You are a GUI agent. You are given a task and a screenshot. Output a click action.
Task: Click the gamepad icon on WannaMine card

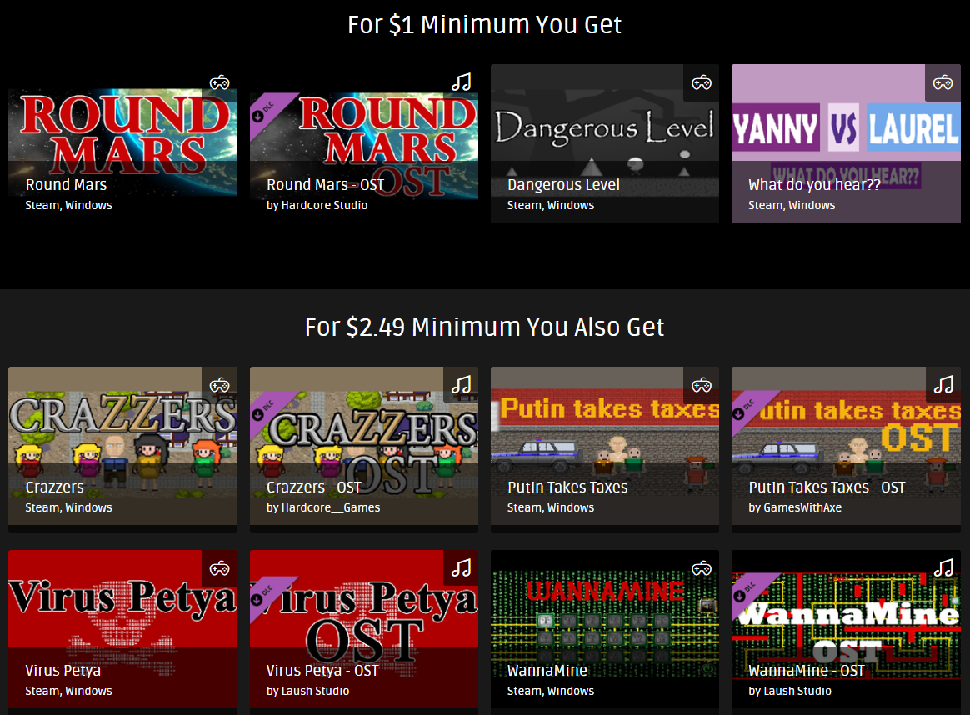(x=702, y=568)
